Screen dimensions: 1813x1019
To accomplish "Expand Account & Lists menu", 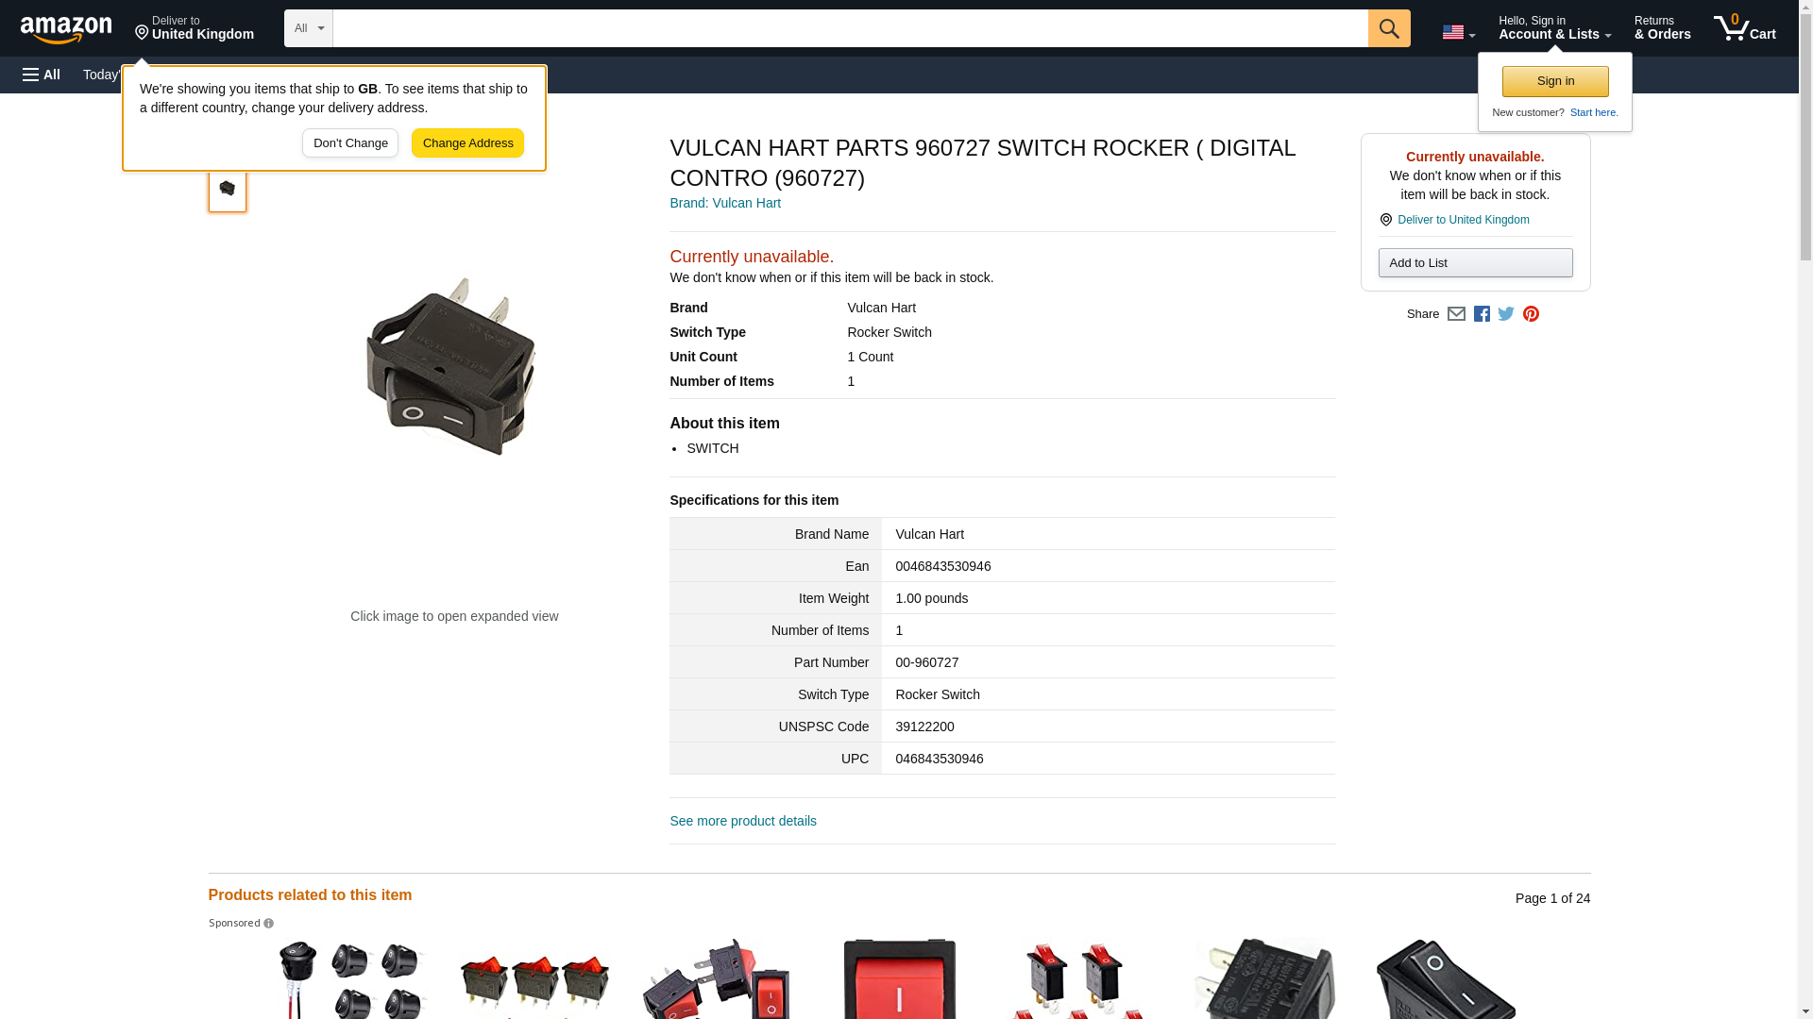I will [1554, 28].
